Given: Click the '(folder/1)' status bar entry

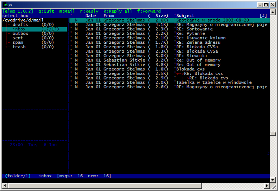Looking at the screenshot, I should (x=18, y=176).
